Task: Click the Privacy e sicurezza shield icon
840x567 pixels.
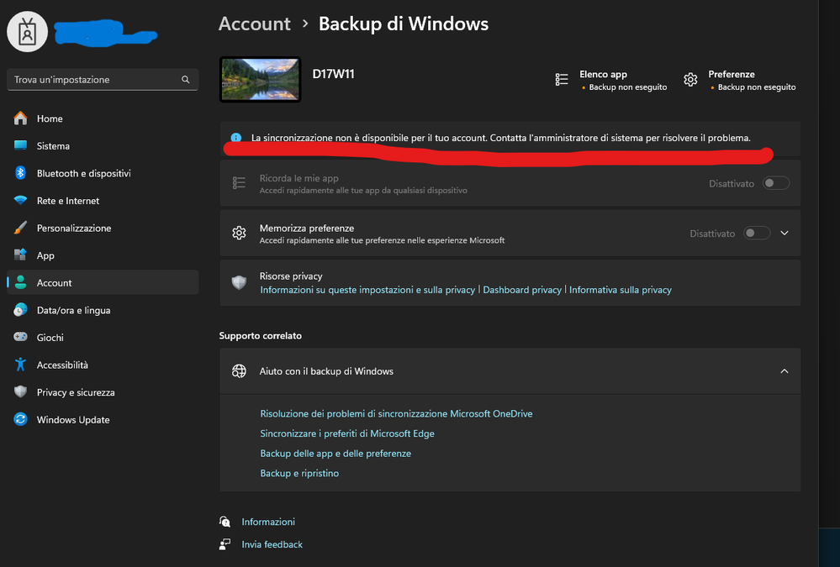Action: click(21, 392)
